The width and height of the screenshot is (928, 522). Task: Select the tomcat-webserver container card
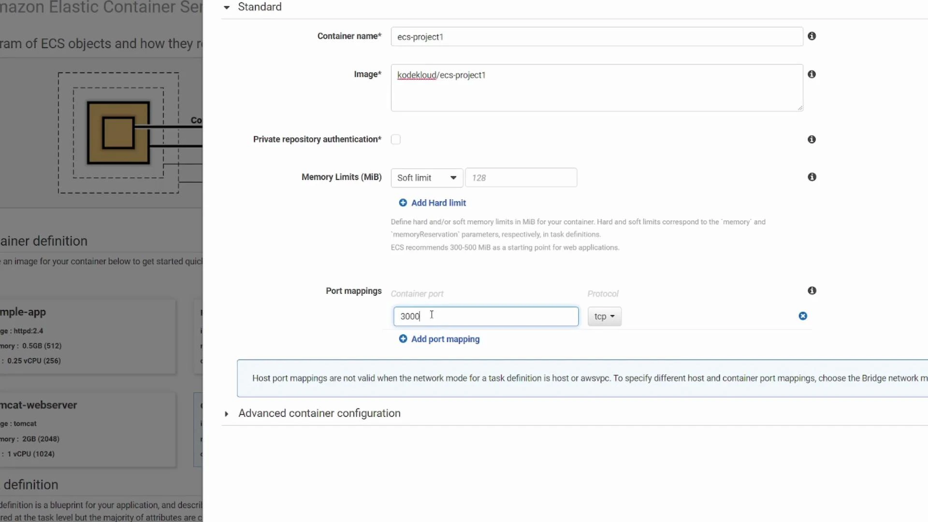pyautogui.click(x=87, y=429)
